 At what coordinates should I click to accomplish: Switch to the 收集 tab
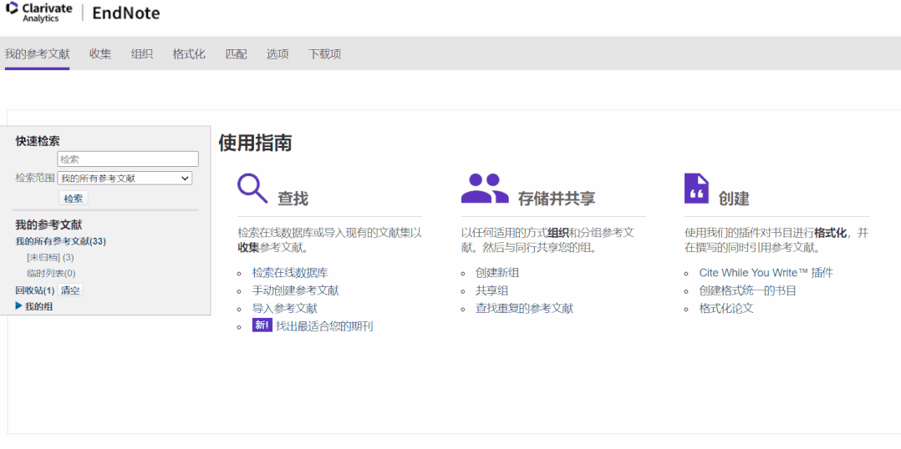[x=100, y=54]
